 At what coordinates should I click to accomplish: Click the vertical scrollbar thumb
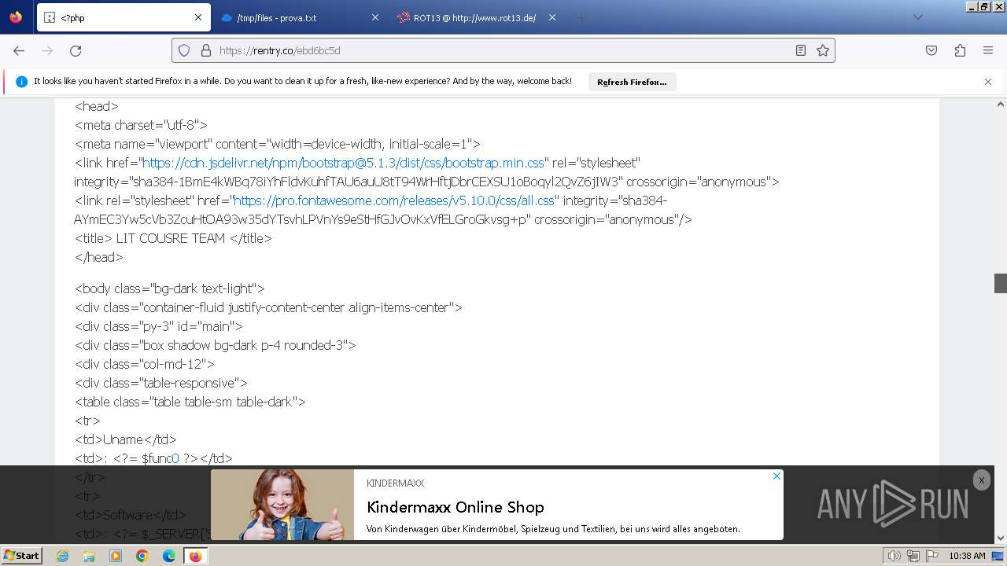tap(1000, 283)
